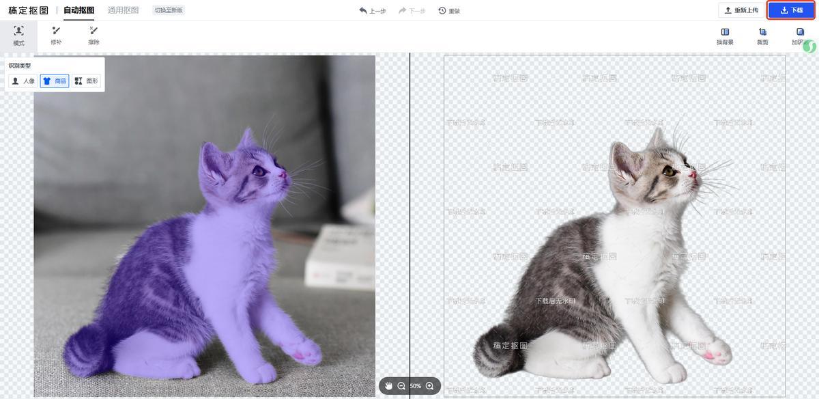
Task: Switch to the 自动抠图 tab
Action: [x=78, y=10]
